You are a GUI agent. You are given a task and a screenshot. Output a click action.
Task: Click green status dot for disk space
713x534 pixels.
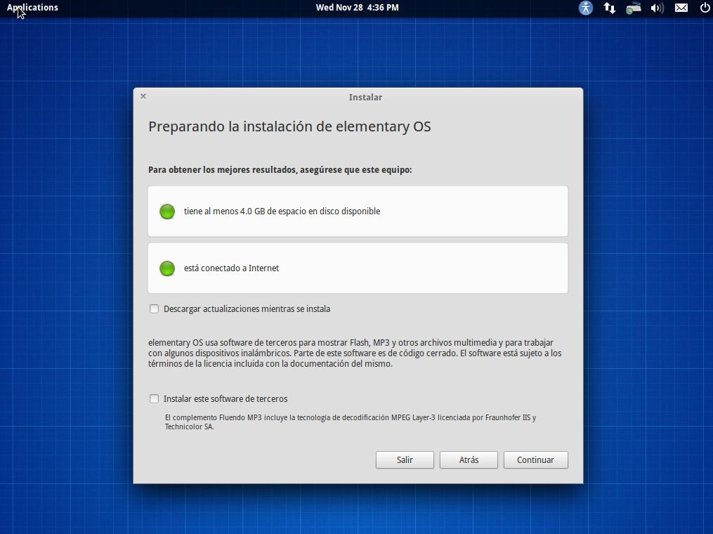coord(167,211)
